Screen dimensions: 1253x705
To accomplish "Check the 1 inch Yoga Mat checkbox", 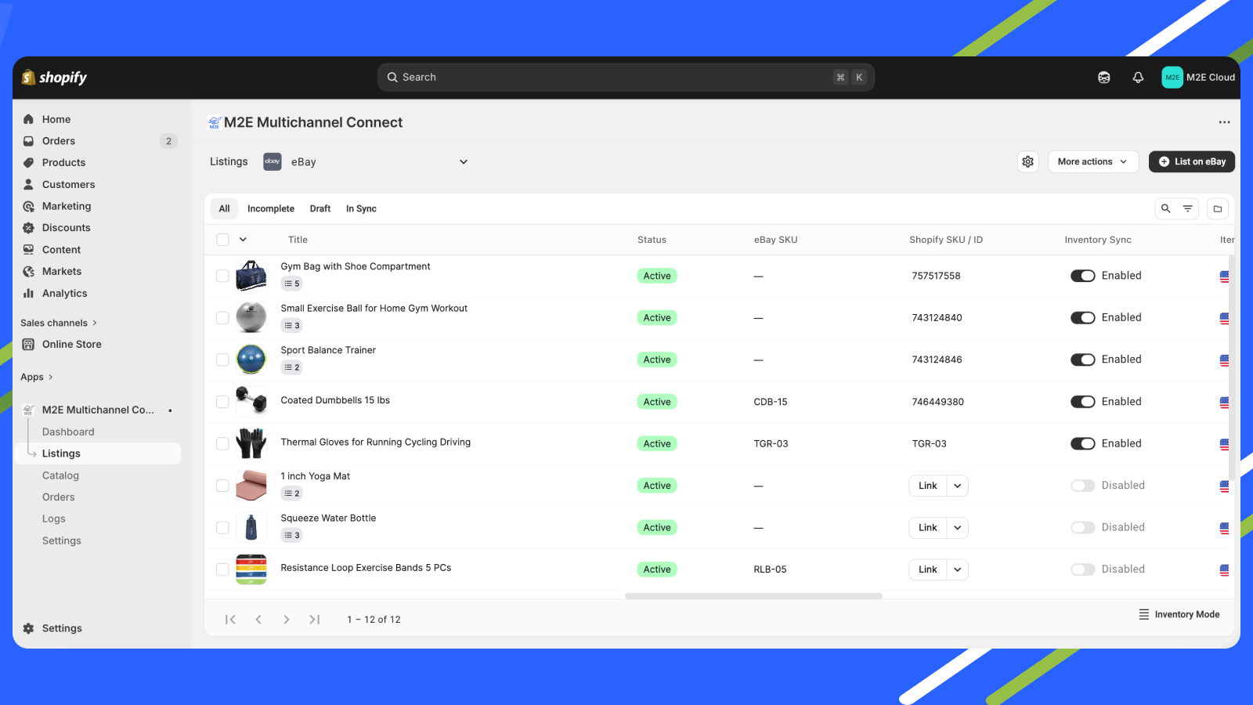I will [x=222, y=486].
